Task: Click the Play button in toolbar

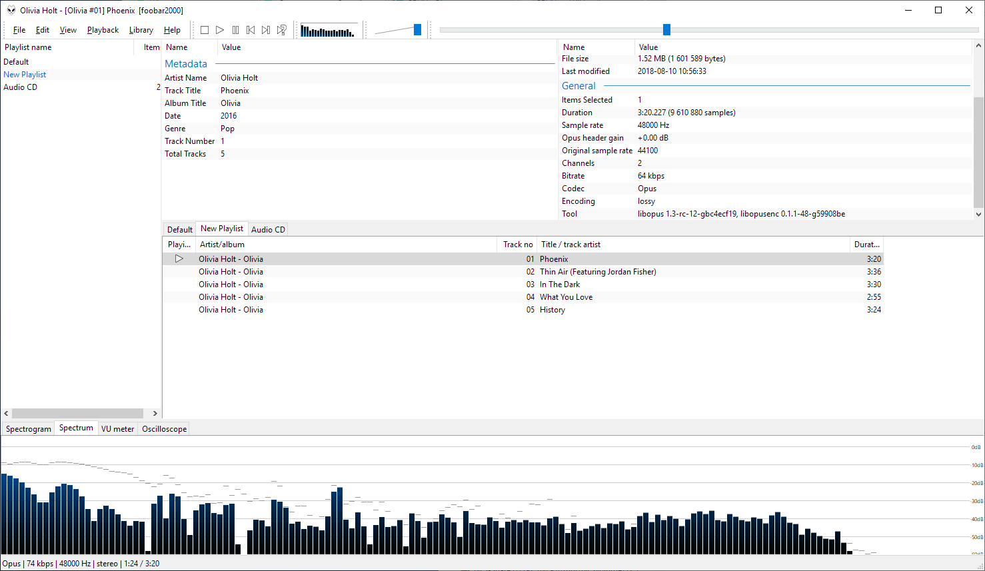Action: tap(220, 30)
